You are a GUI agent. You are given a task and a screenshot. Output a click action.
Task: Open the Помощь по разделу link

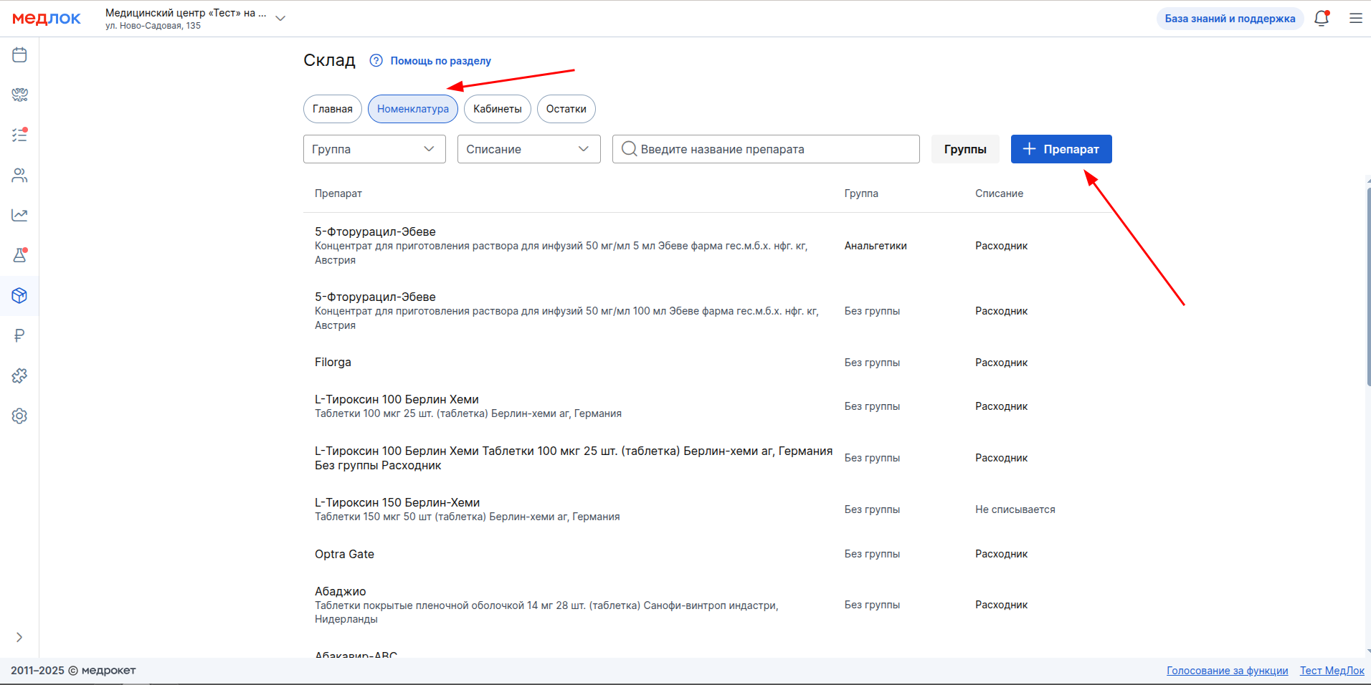pos(440,61)
